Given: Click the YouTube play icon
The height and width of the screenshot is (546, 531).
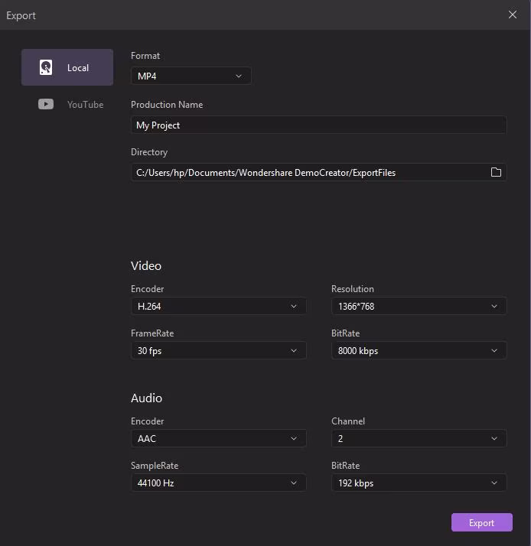Looking at the screenshot, I should 46,104.
